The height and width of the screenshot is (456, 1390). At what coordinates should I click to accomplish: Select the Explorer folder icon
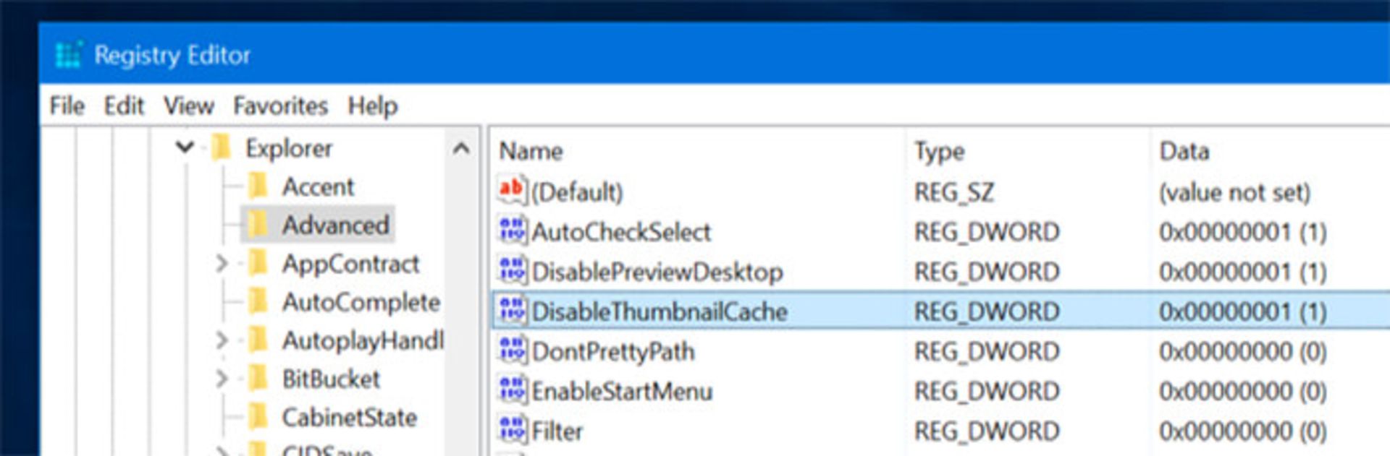pyautogui.click(x=221, y=147)
